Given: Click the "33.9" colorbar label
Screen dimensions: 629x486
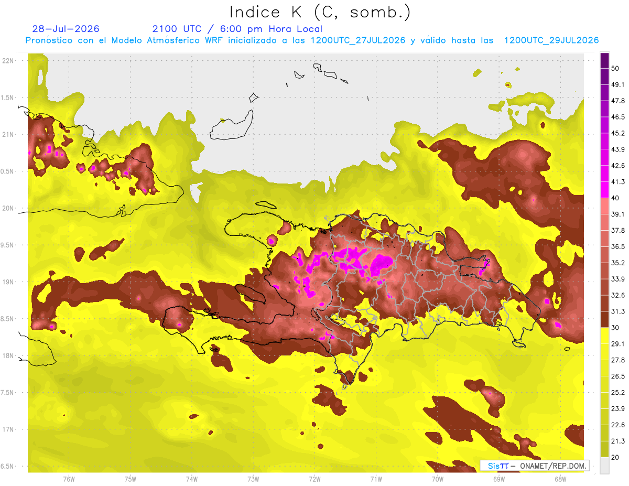Looking at the screenshot, I should (619, 279).
